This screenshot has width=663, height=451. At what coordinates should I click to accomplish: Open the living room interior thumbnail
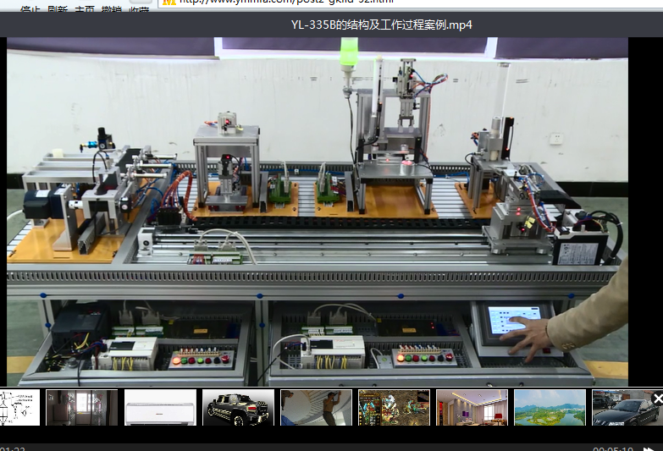click(472, 407)
